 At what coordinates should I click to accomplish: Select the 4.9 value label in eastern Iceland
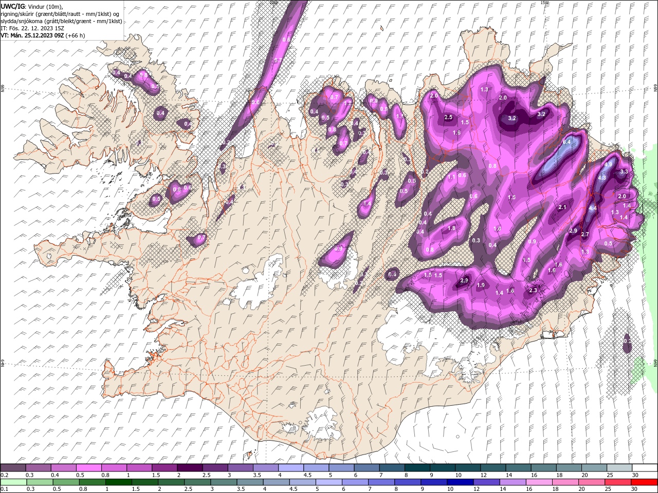pos(608,165)
